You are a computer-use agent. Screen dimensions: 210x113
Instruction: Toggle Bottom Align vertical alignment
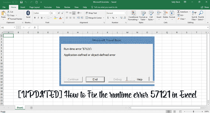pyautogui.click(x=74, y=13)
